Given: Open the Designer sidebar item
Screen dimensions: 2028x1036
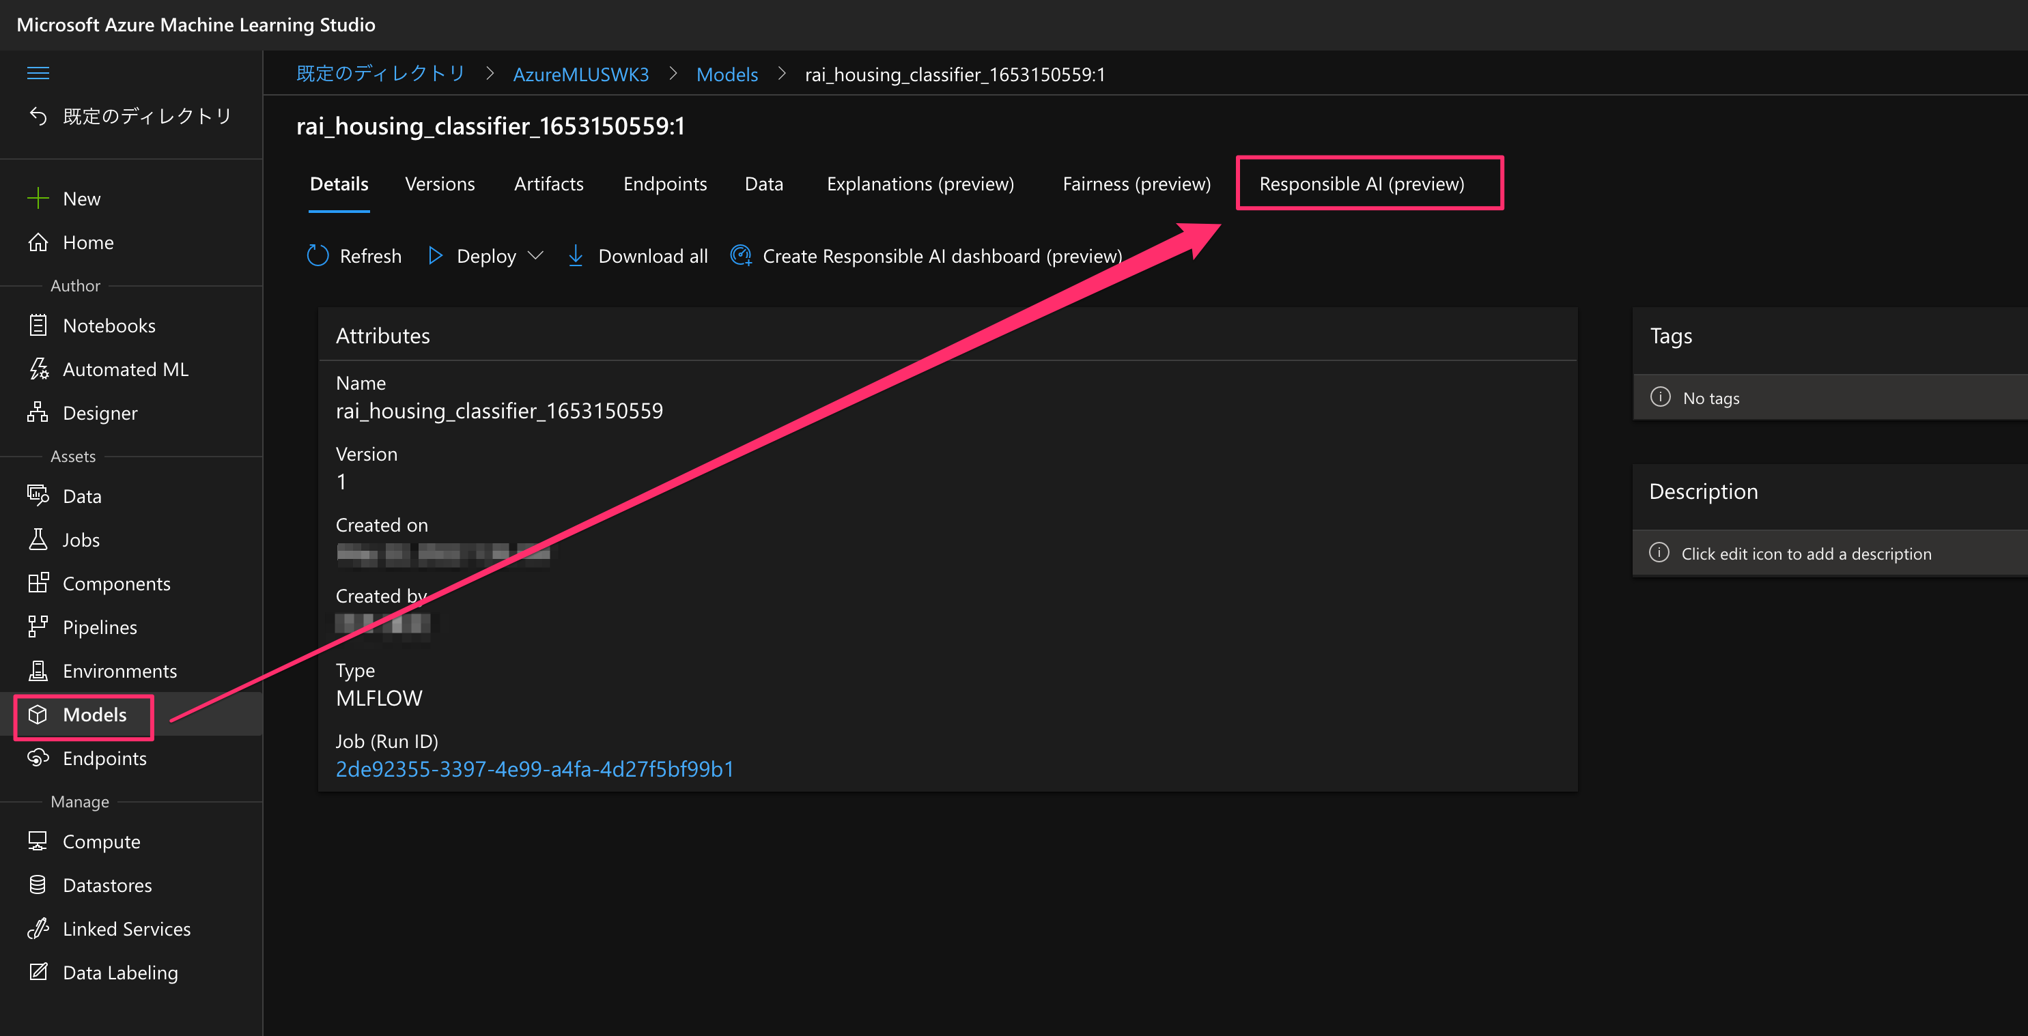Looking at the screenshot, I should click(99, 413).
